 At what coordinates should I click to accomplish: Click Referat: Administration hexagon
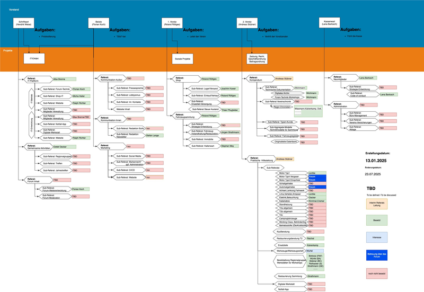(x=344, y=105)
